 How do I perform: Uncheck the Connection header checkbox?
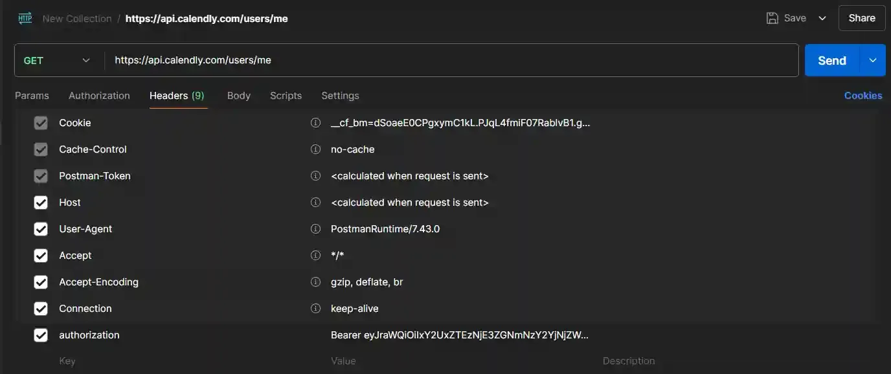tap(41, 309)
